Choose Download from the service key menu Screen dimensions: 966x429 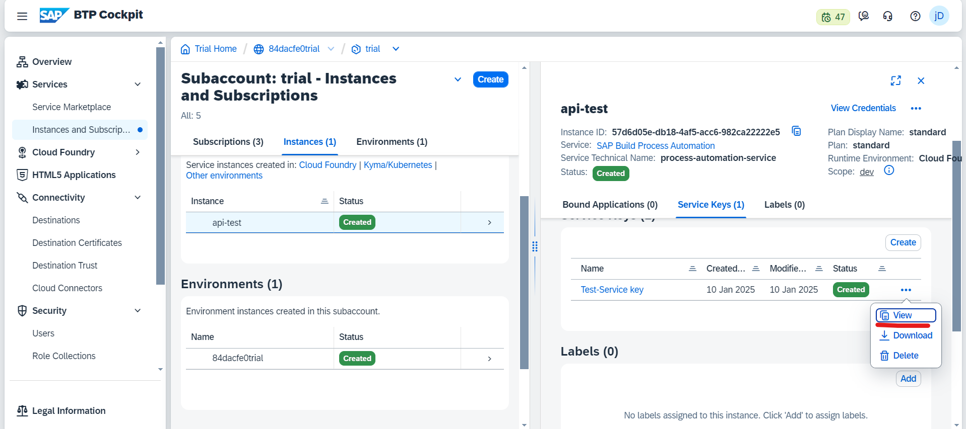906,335
